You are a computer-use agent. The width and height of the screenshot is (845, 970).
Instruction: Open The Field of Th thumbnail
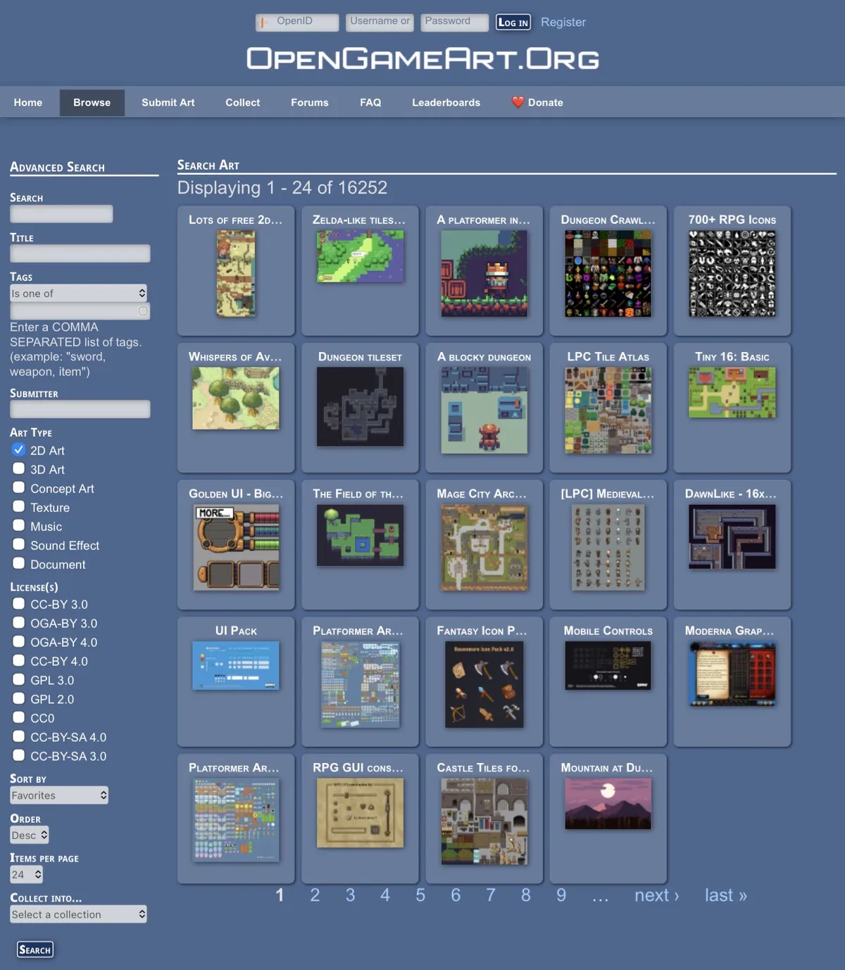360,535
